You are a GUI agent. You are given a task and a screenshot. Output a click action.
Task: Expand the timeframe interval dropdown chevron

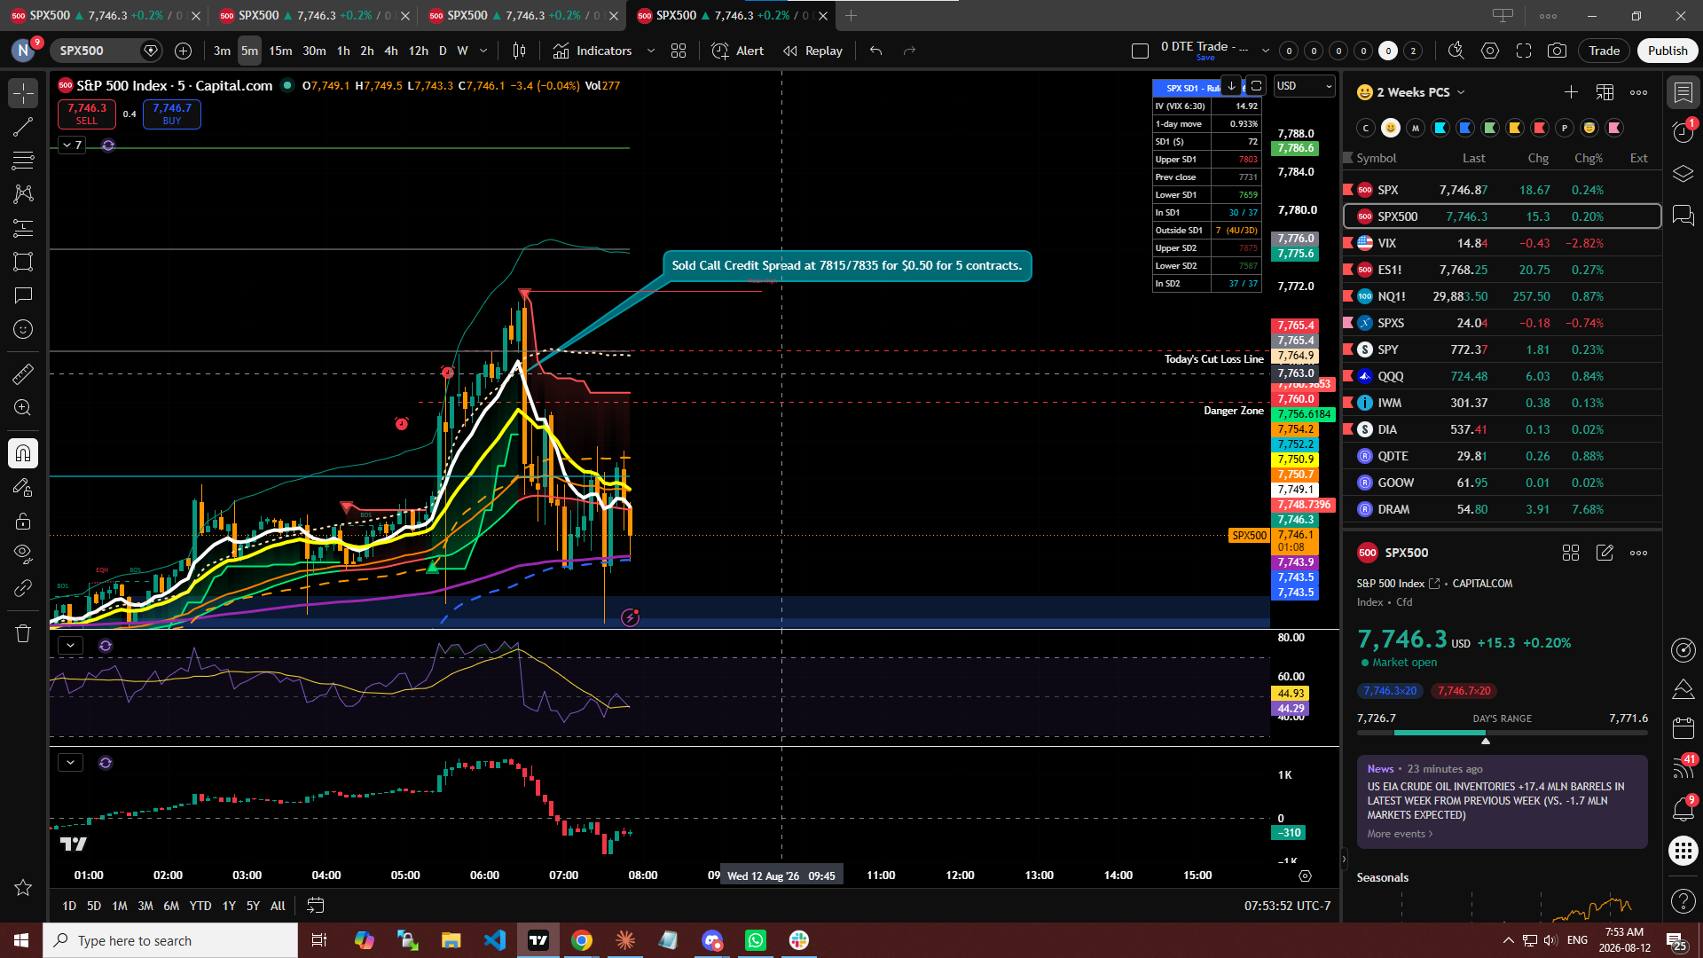pos(483,51)
